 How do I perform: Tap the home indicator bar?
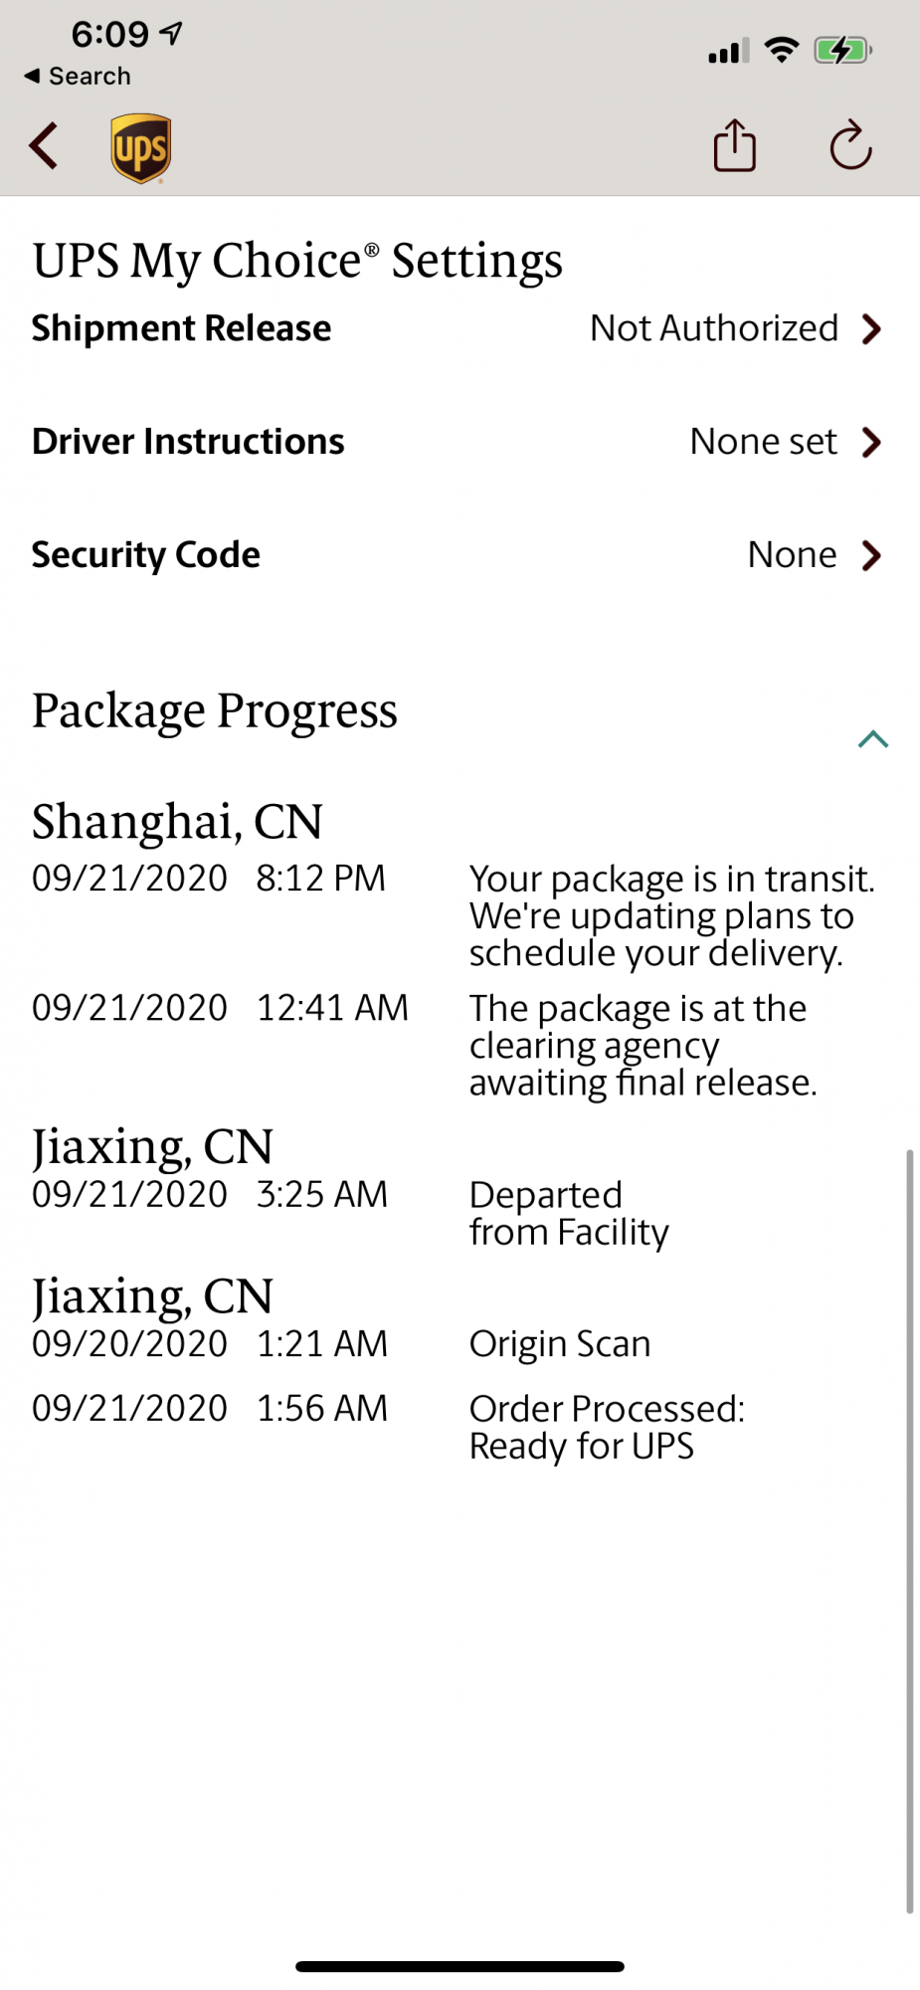point(460,1966)
